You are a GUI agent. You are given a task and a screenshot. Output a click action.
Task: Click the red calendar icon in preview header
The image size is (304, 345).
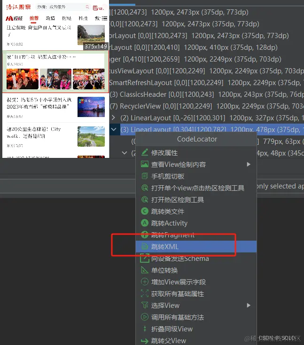click(x=95, y=8)
